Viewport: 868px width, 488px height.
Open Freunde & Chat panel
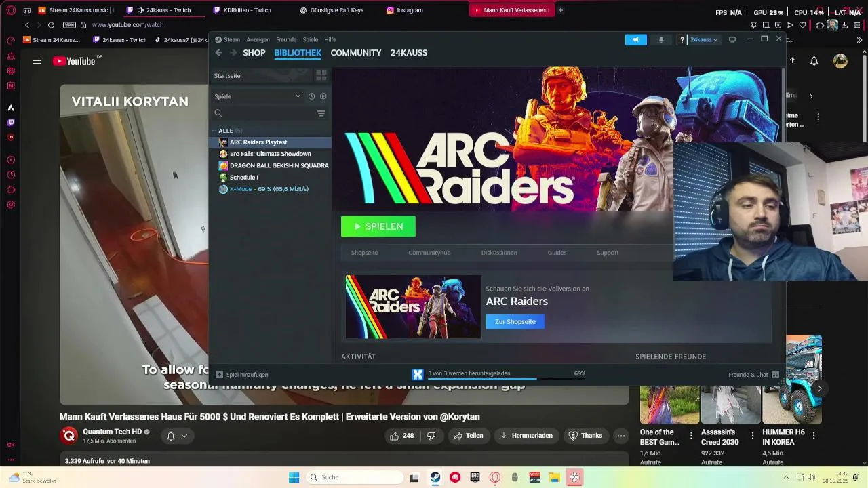point(753,374)
